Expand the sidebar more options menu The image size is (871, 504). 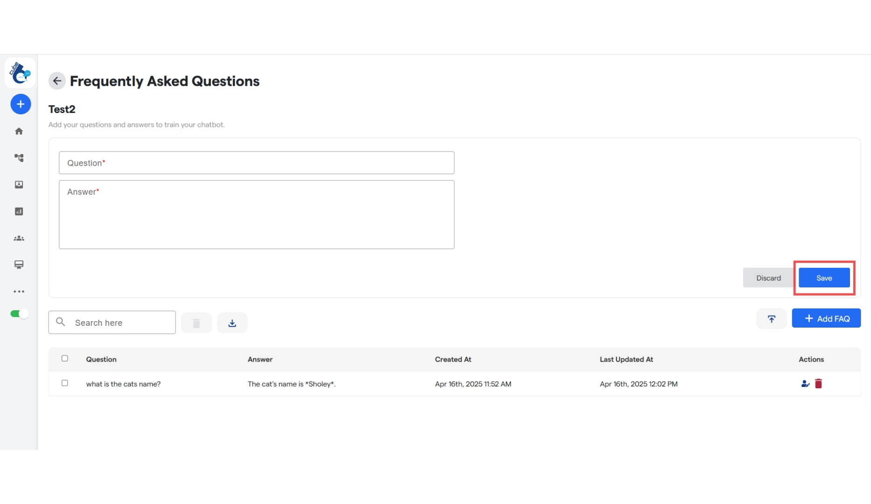click(x=19, y=291)
